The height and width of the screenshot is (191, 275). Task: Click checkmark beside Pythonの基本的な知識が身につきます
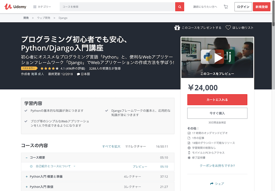26,110
